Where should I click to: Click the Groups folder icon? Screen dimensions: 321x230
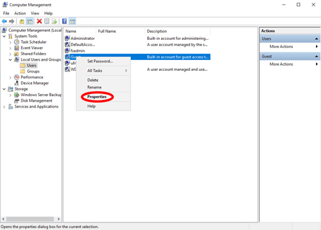click(23, 71)
